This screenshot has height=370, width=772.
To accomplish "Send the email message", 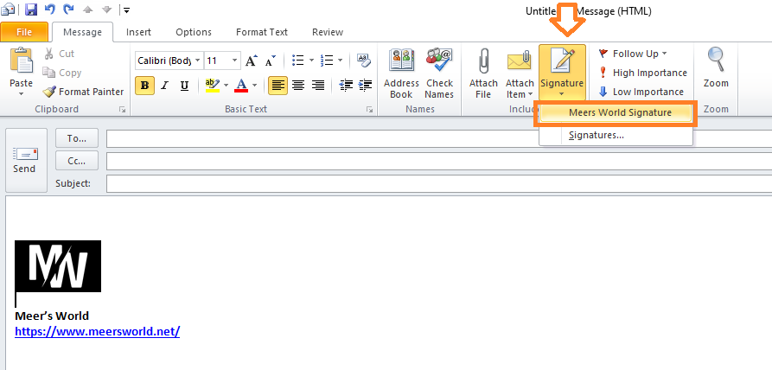I will pyautogui.click(x=26, y=161).
